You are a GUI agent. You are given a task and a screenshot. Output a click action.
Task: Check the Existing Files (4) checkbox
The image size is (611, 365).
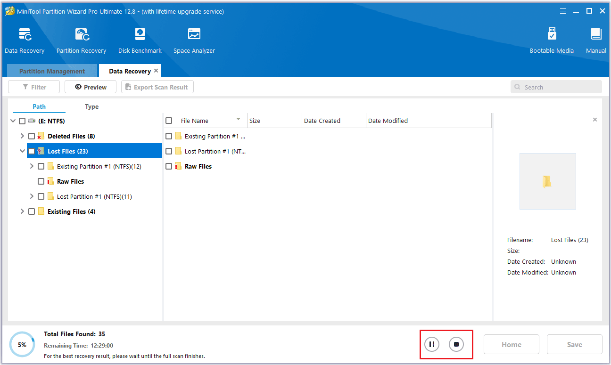click(x=32, y=211)
